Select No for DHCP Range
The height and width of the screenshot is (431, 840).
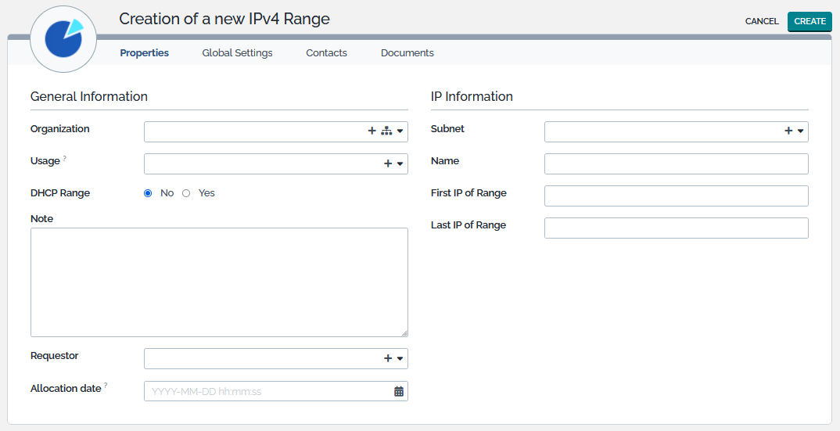(148, 193)
